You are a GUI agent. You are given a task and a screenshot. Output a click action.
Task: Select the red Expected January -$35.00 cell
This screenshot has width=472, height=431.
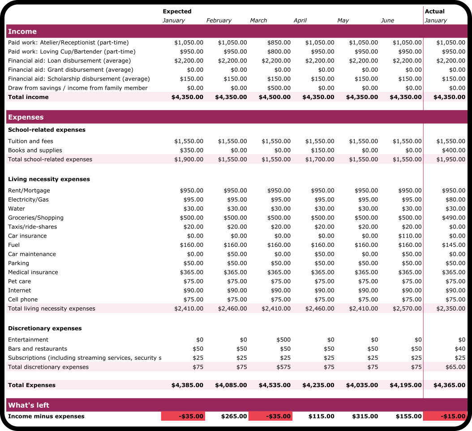[183, 416]
